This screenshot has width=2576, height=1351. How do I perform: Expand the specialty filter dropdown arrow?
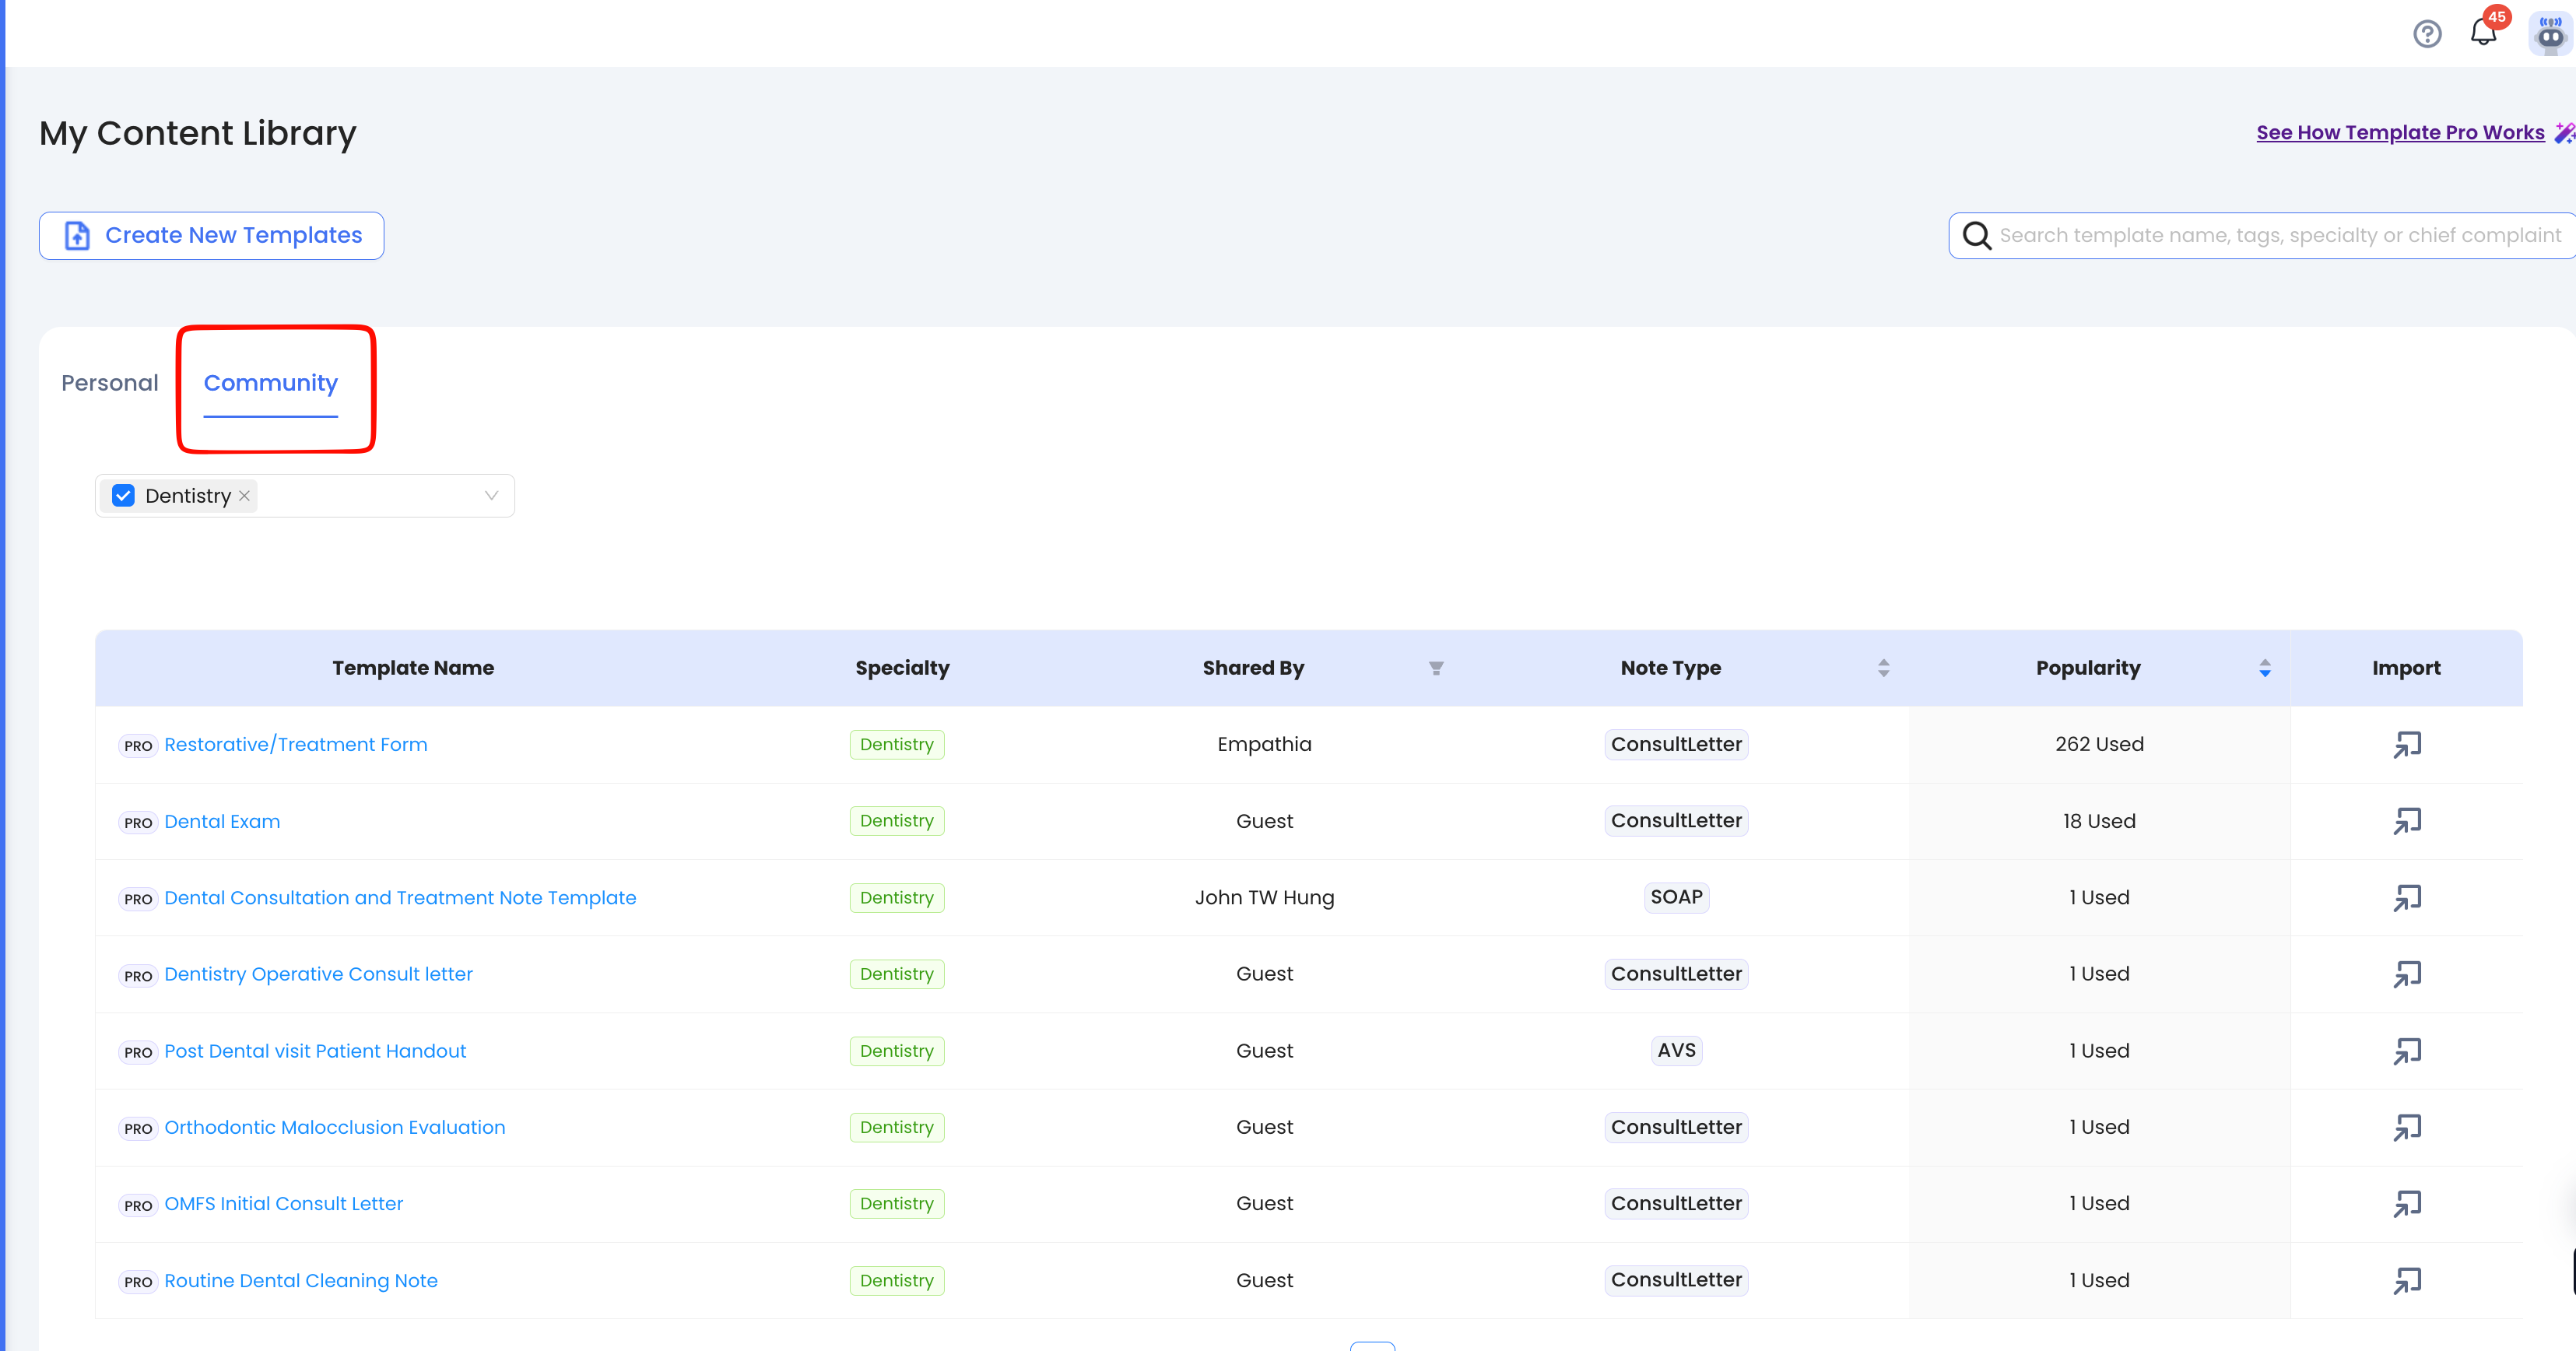(491, 496)
